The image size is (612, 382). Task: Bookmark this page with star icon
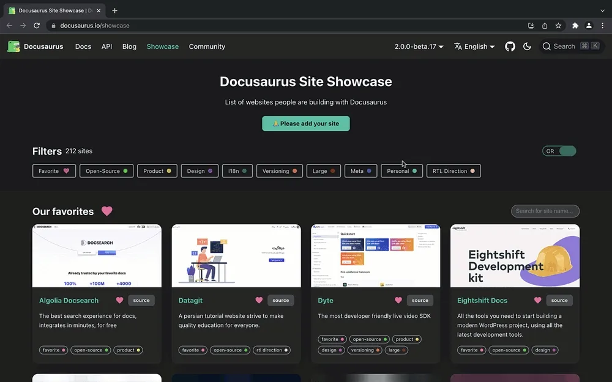coord(559,25)
